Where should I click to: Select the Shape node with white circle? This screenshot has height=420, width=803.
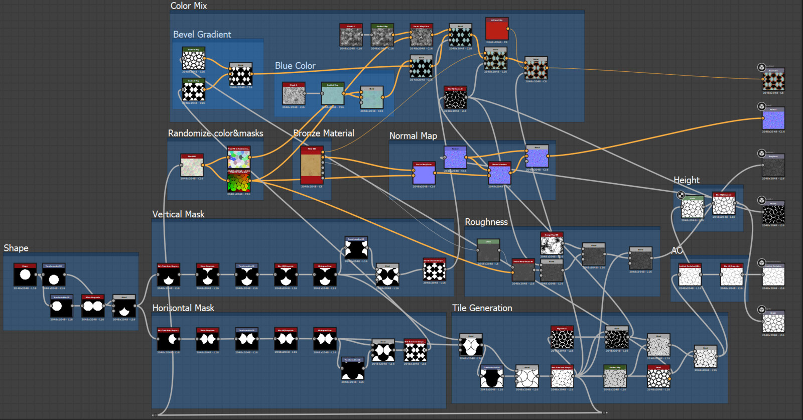[25, 275]
